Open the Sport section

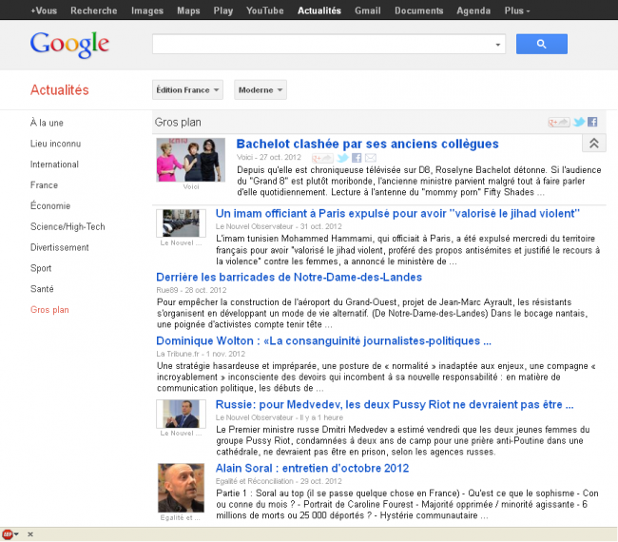(41, 268)
